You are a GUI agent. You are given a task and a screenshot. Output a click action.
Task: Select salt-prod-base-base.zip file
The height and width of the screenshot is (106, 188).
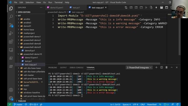click(x=34, y=96)
